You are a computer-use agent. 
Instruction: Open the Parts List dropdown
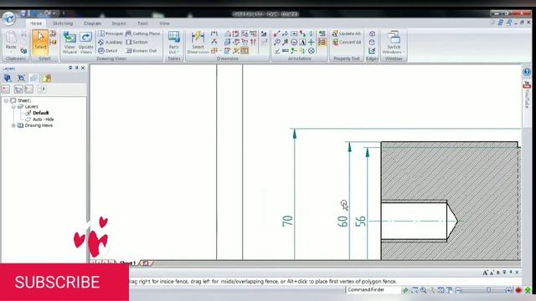pyautogui.click(x=173, y=43)
